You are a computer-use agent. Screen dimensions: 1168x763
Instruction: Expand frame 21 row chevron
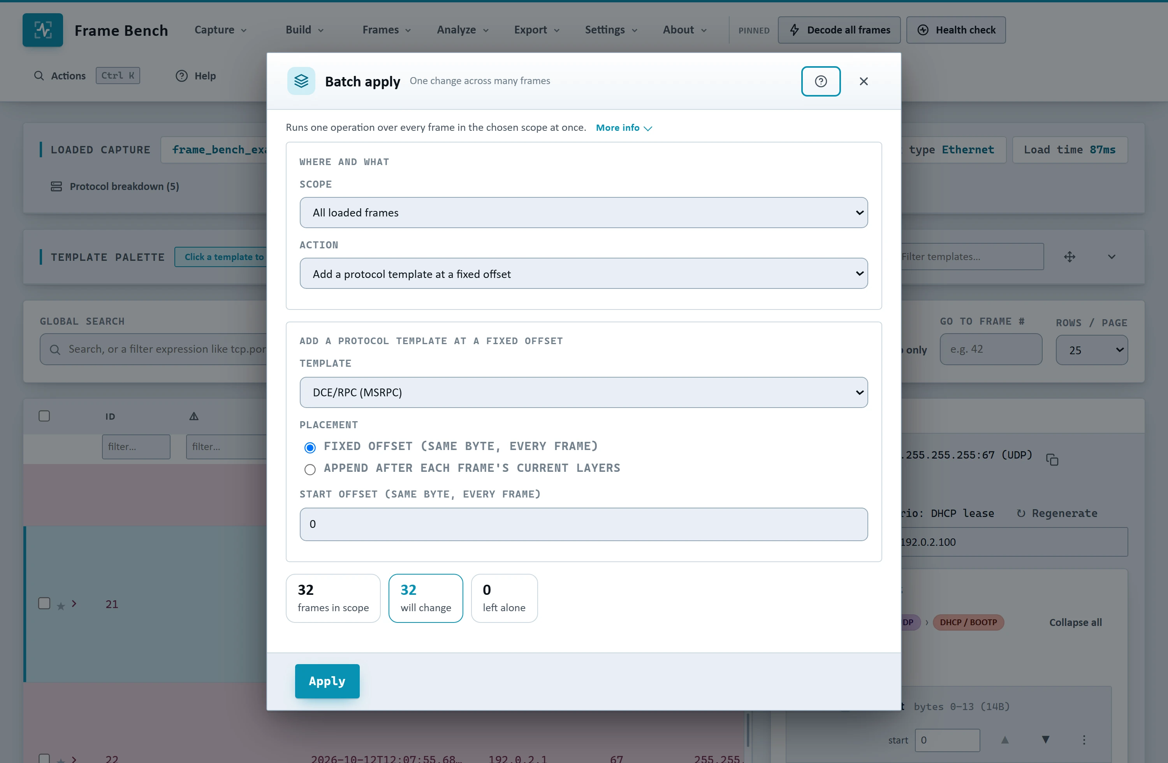pyautogui.click(x=74, y=603)
